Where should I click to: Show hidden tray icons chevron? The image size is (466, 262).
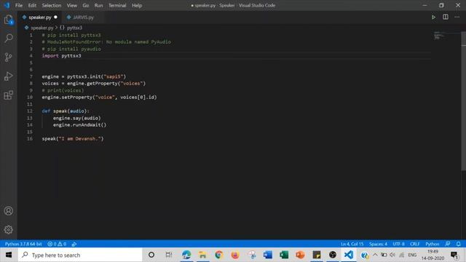[375, 255]
